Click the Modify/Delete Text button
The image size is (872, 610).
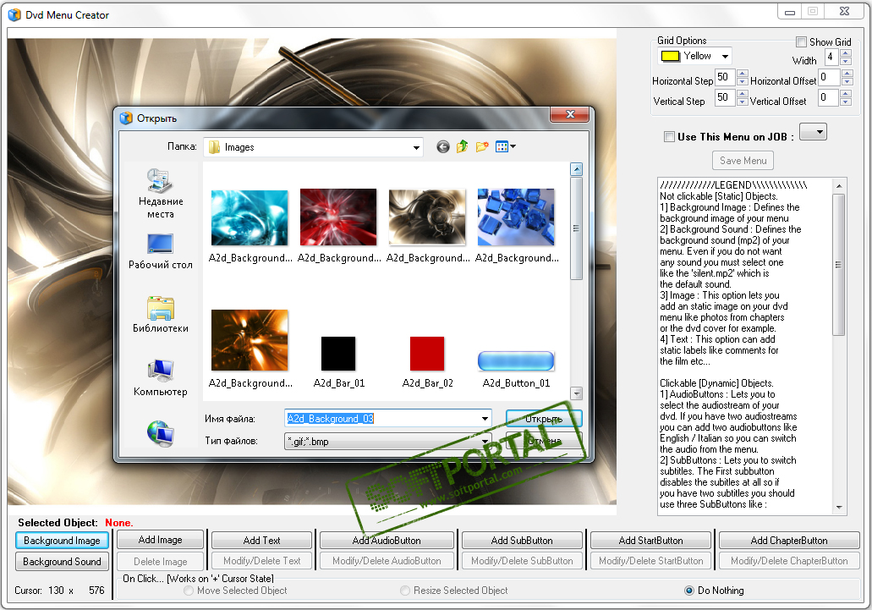[x=261, y=561]
